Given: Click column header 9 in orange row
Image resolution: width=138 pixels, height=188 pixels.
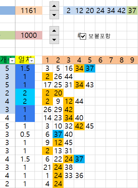Looking at the screenshot, I should point(132,60).
